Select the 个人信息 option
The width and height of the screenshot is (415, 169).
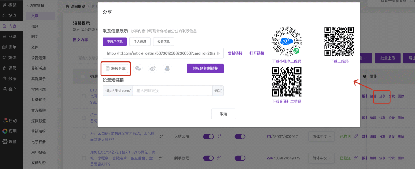139,41
